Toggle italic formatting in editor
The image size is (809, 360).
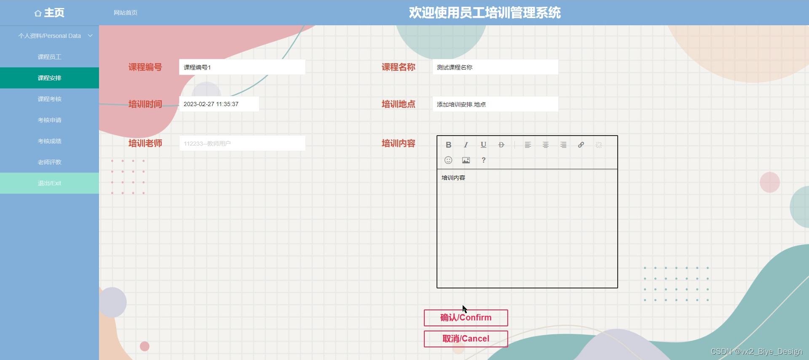pos(466,145)
